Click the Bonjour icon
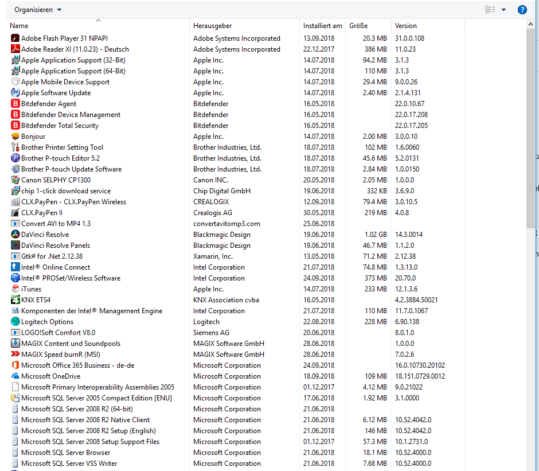Viewport: 539px width, 471px height. point(15,136)
